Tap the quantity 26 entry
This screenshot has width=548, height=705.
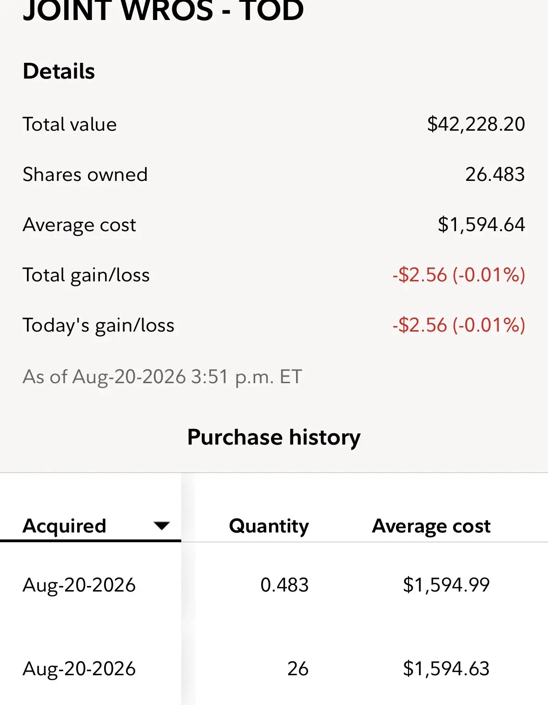point(298,669)
